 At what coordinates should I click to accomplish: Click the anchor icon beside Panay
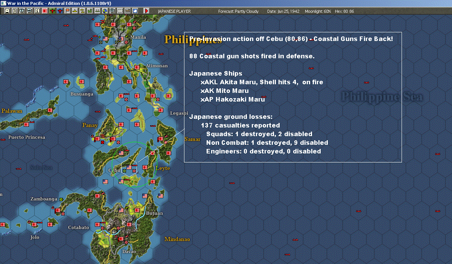[x=92, y=135]
